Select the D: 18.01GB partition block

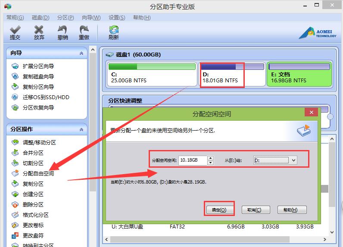point(232,75)
